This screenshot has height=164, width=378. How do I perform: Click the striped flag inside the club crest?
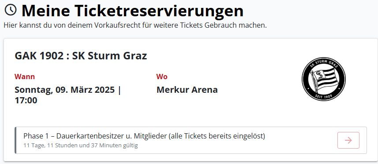323,80
